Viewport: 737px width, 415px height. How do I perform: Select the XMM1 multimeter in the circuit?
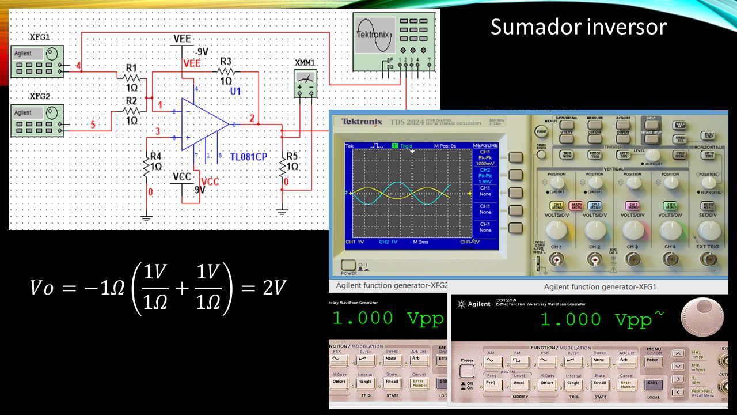(305, 82)
